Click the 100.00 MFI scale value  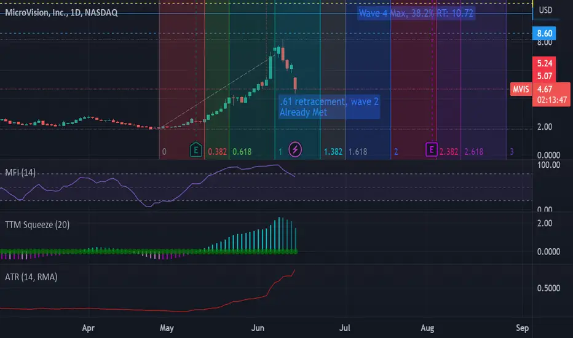click(x=548, y=165)
